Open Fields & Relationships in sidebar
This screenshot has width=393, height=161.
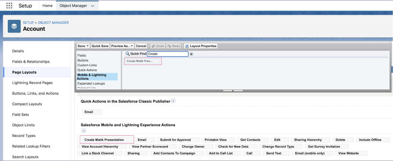click(x=31, y=62)
